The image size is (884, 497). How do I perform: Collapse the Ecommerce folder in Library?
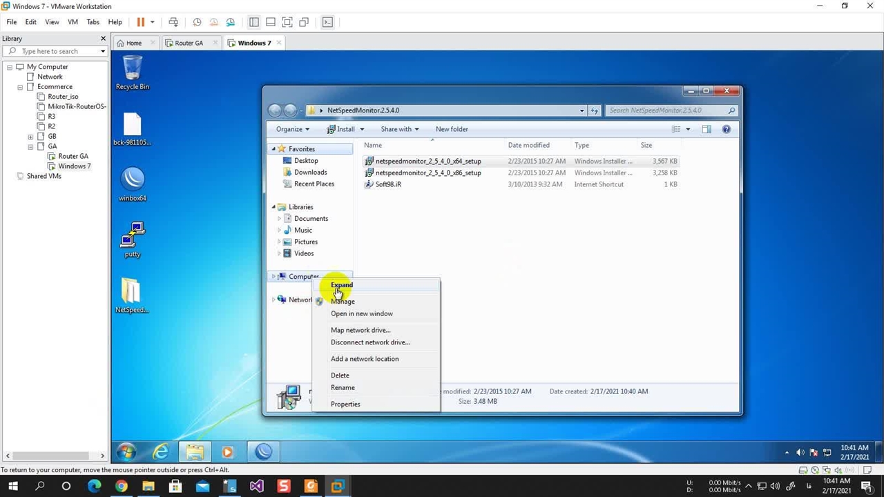coord(21,87)
